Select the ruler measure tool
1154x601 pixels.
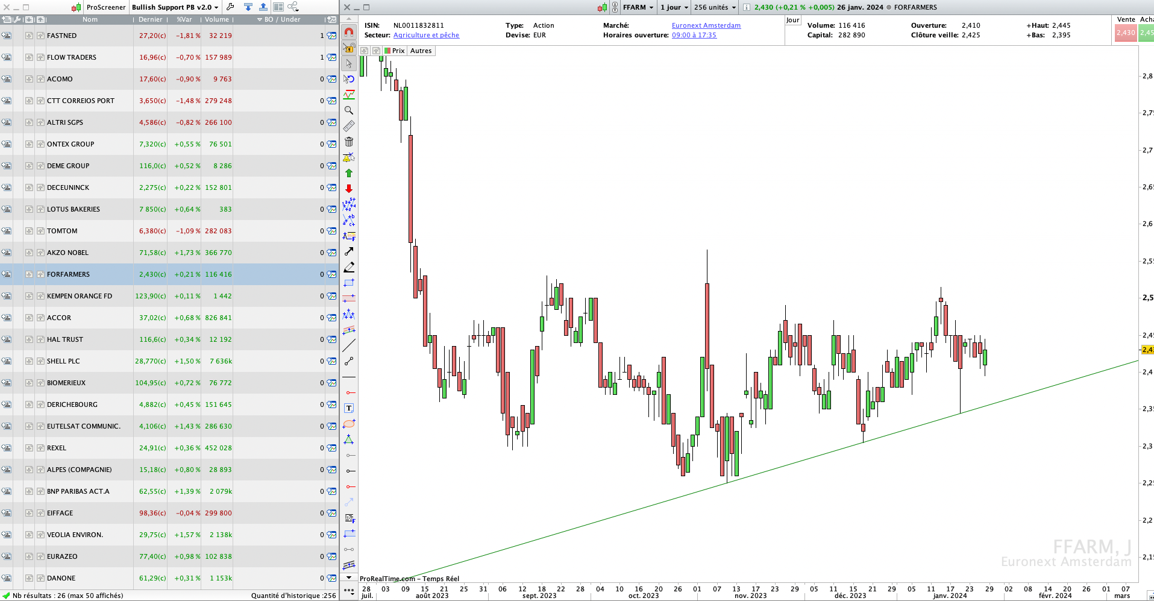click(x=349, y=126)
